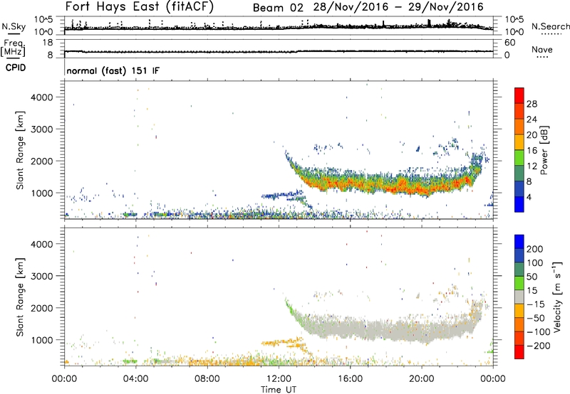Viewport: 570px width, 394px height.
Task: Click the '60' tick on the Nave axis
Action: (x=509, y=43)
